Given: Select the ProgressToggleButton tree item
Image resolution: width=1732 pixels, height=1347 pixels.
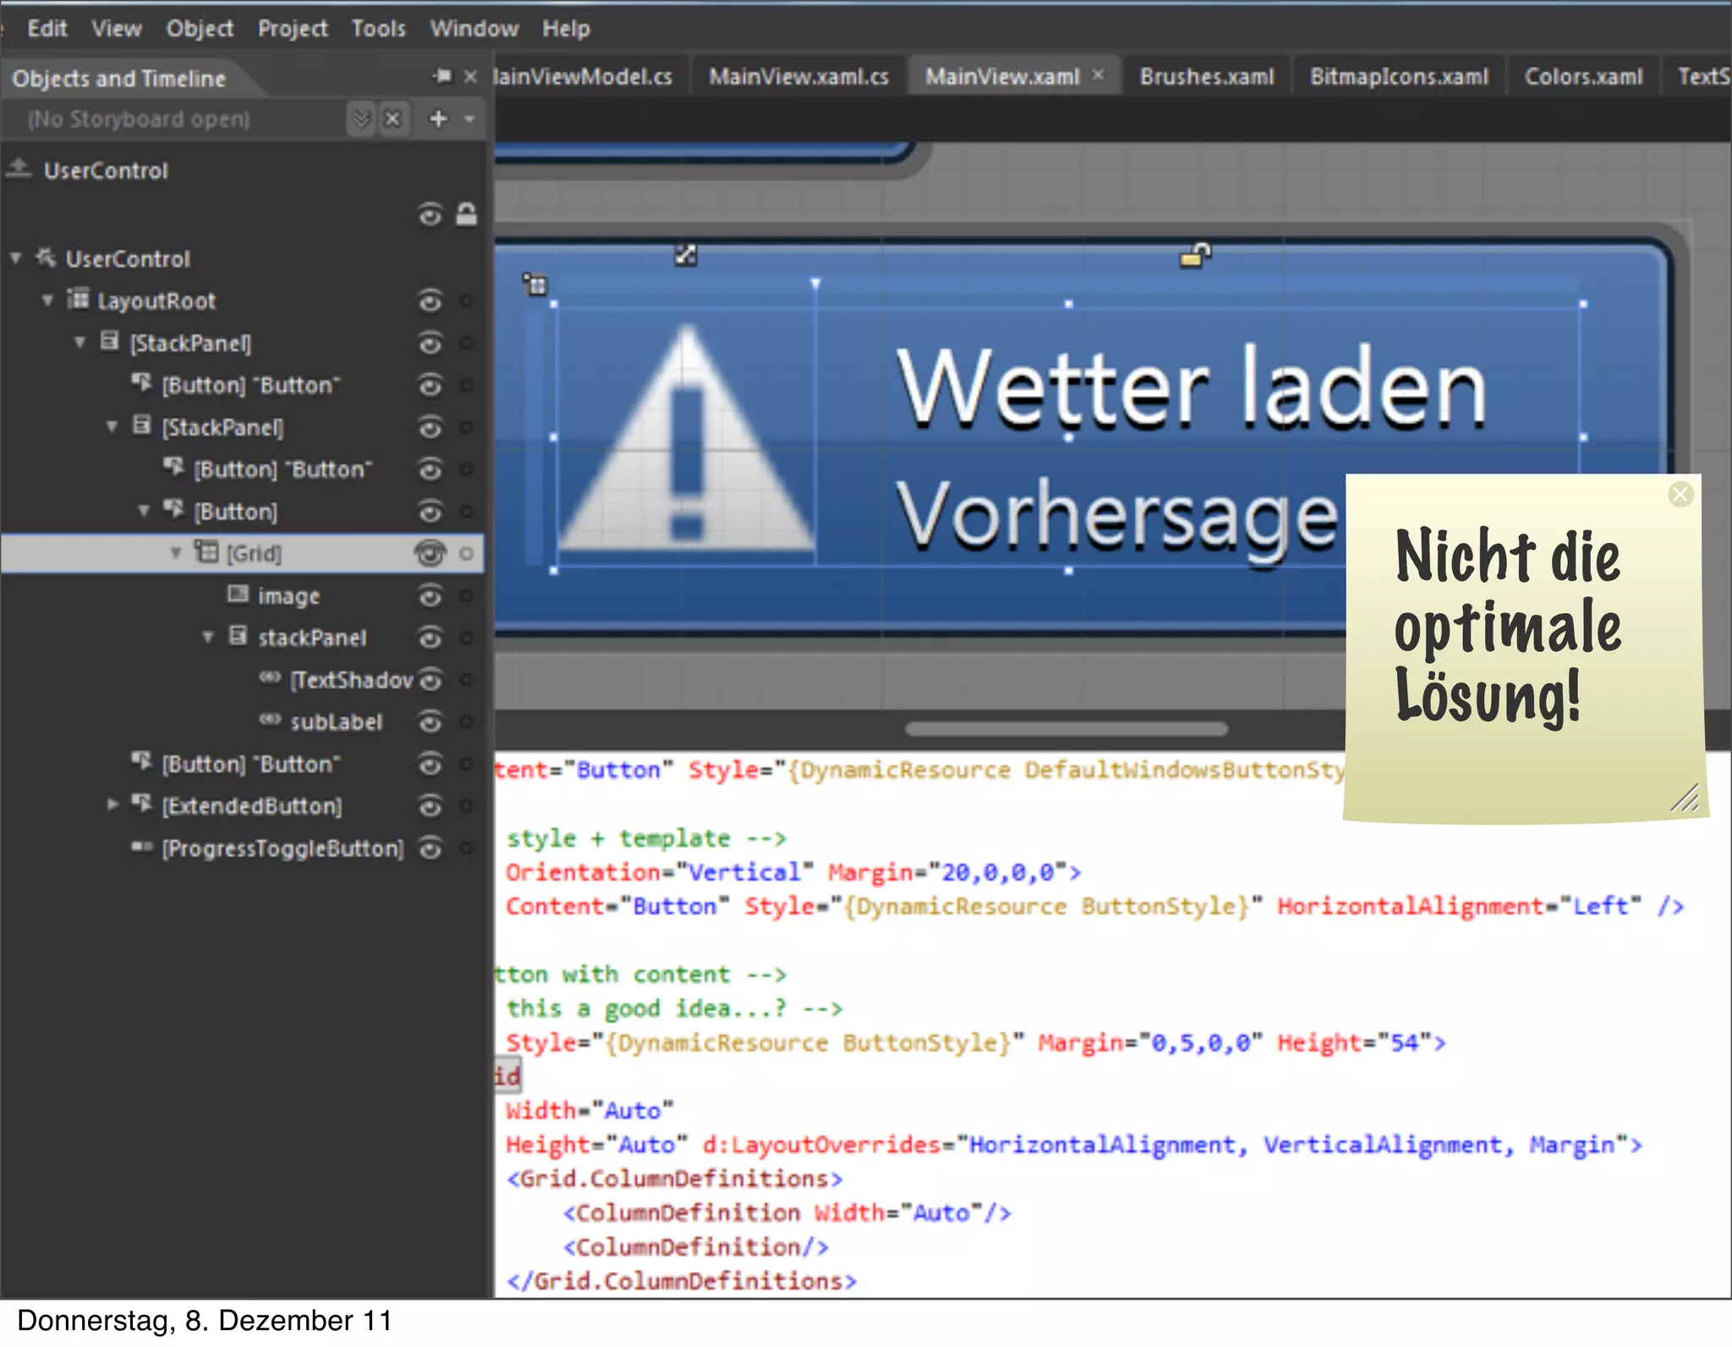Looking at the screenshot, I should tap(282, 848).
